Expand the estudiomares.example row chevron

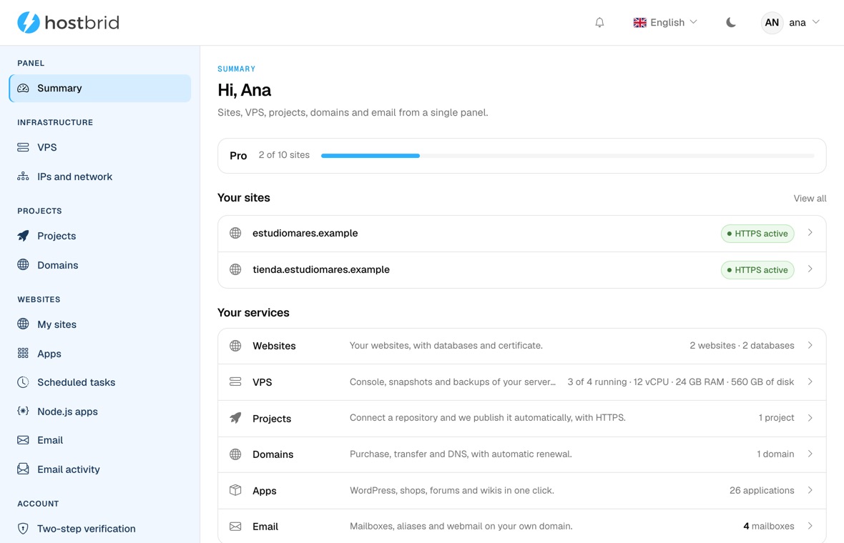point(810,233)
